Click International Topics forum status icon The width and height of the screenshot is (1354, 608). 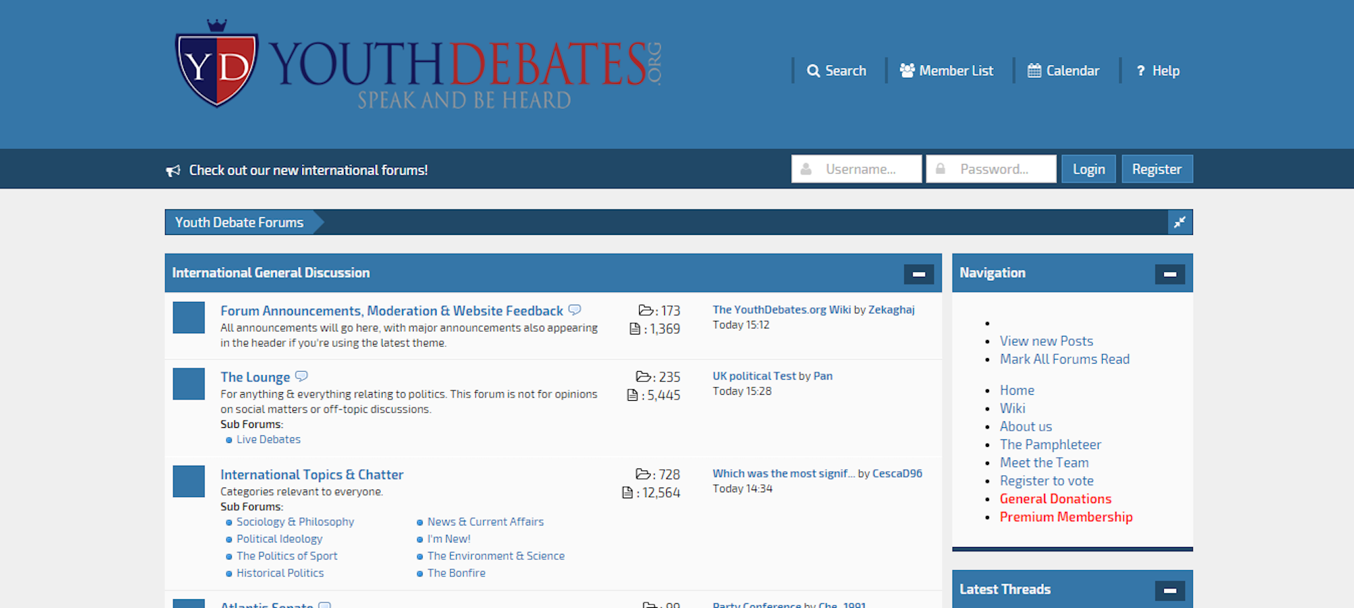point(189,481)
